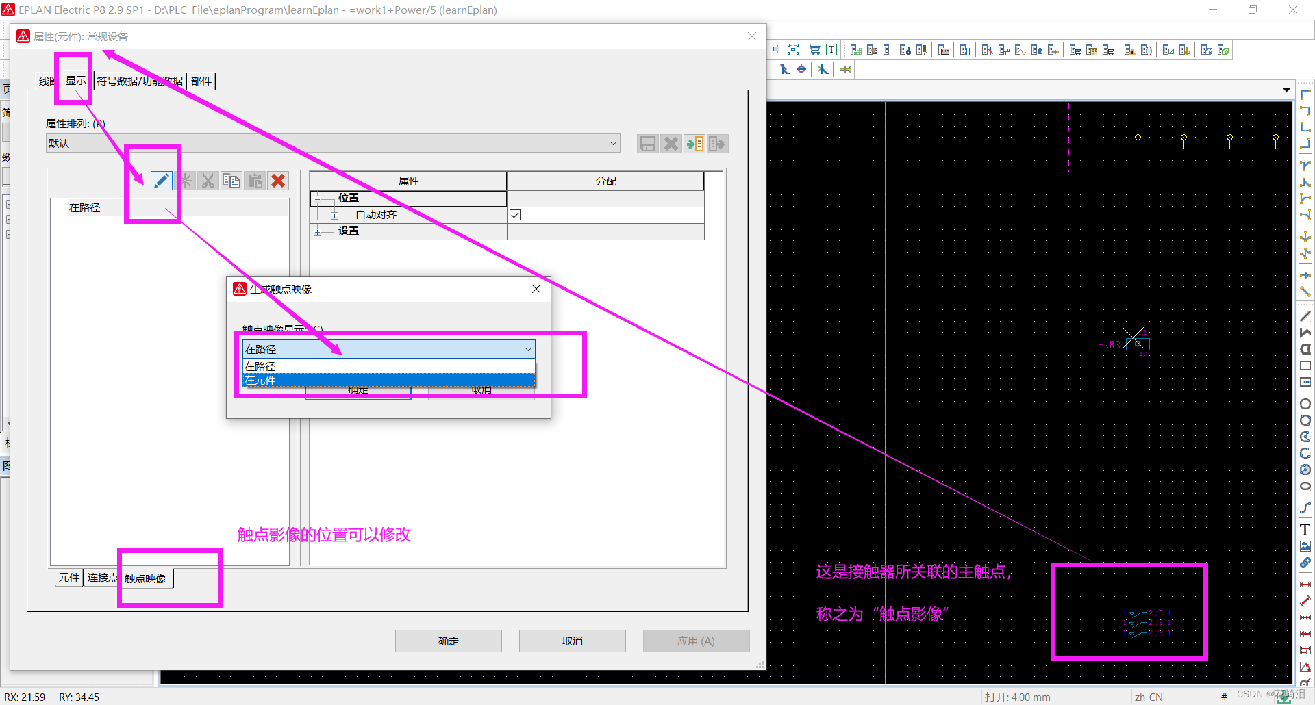This screenshot has width=1315, height=705.
Task: Select the top-left angle connection tool
Action: pos(1305,94)
